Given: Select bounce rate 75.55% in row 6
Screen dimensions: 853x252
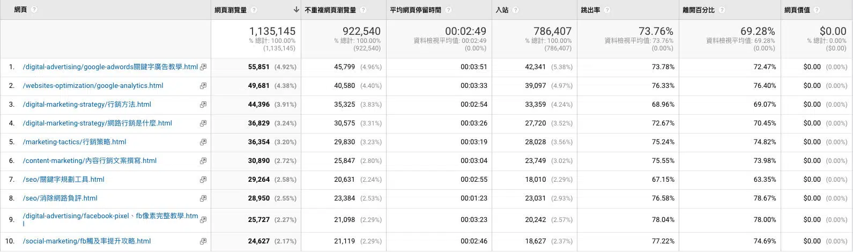Looking at the screenshot, I should [663, 161].
